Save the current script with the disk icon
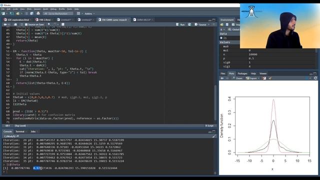 point(15,24)
